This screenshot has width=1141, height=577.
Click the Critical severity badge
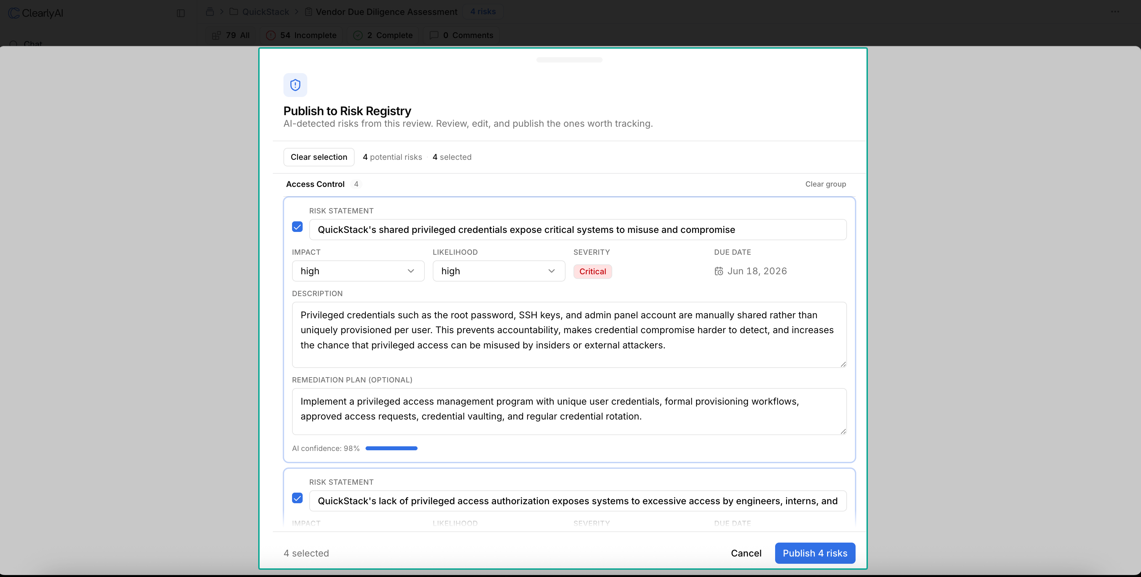point(593,272)
